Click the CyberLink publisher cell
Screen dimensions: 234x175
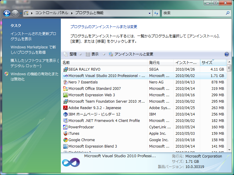pyautogui.click(x=160, y=127)
